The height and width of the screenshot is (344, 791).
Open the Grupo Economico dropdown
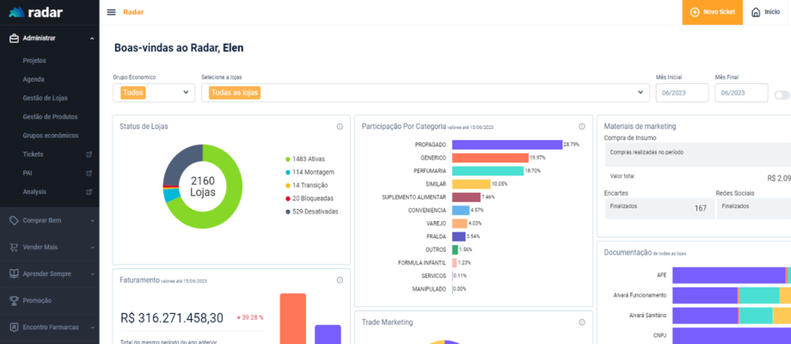click(x=154, y=93)
